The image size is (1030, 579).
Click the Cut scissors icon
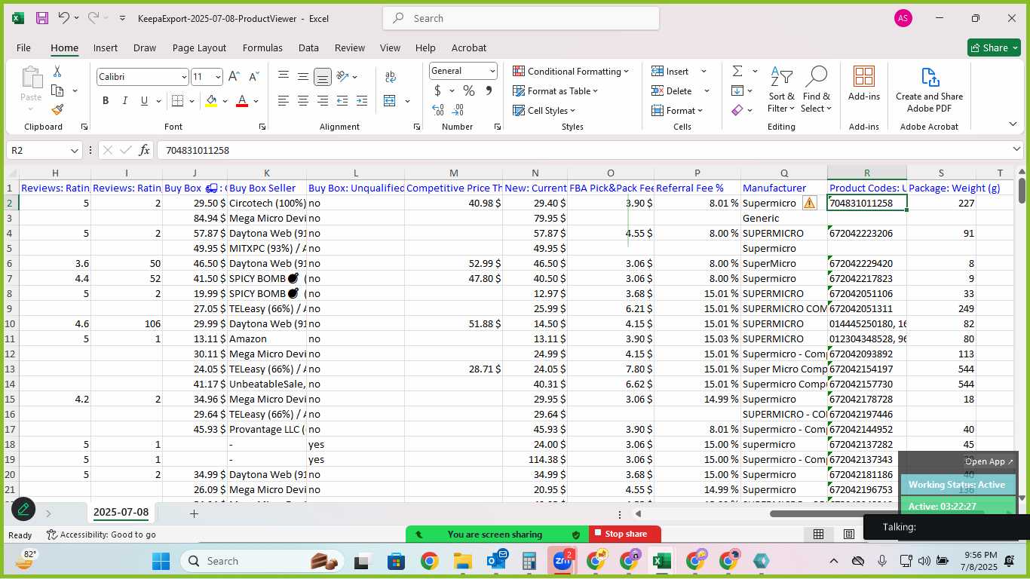(57, 72)
